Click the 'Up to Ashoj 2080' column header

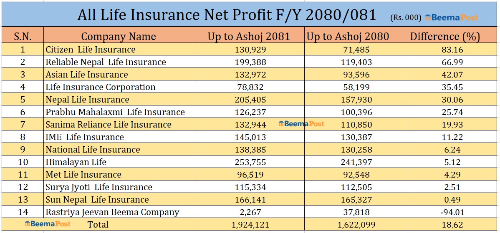click(x=348, y=36)
